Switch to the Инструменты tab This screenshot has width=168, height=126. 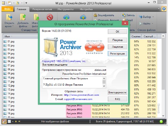tap(66, 9)
